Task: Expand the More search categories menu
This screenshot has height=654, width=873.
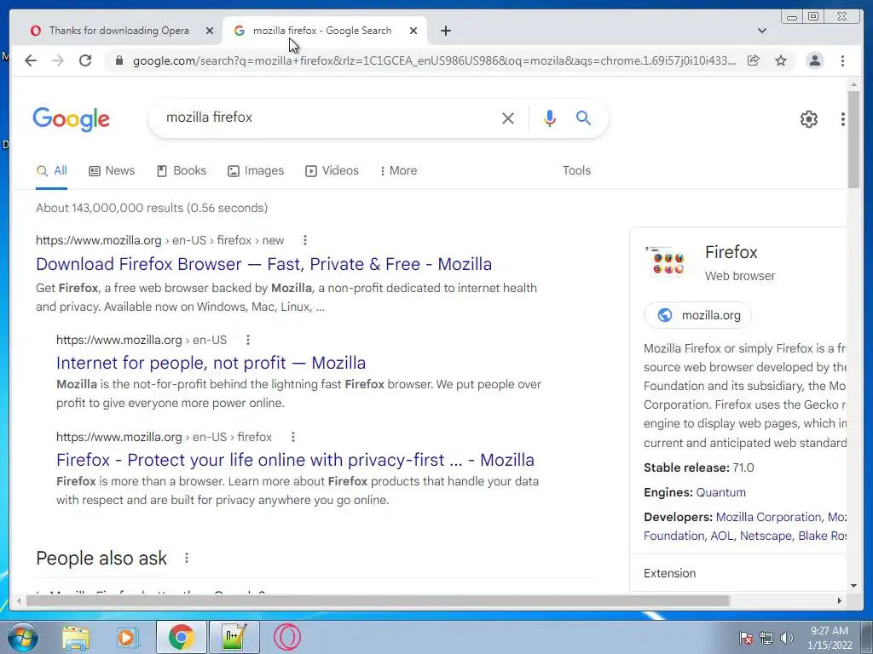Action: 399,170
